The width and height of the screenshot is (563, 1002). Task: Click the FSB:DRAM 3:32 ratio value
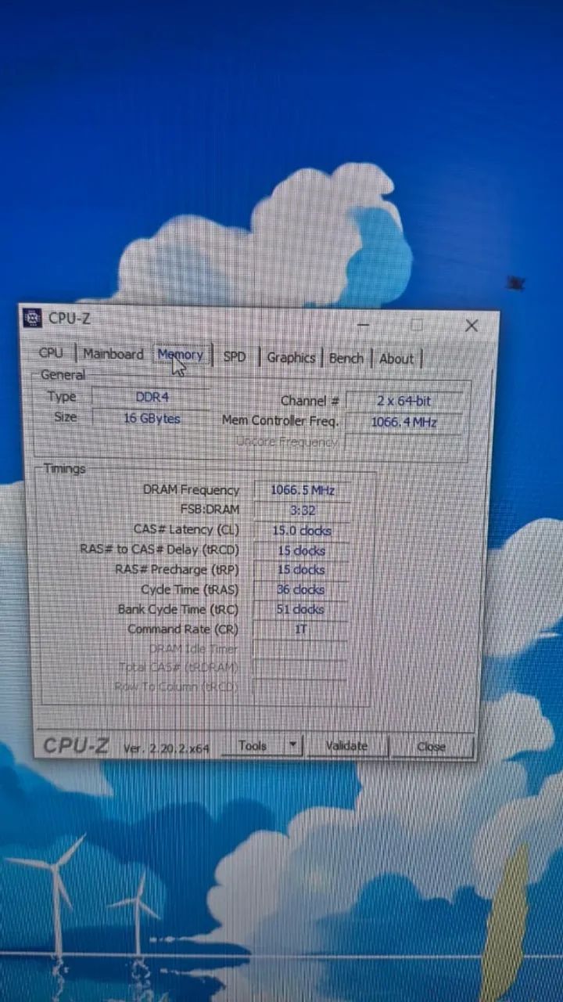[301, 510]
